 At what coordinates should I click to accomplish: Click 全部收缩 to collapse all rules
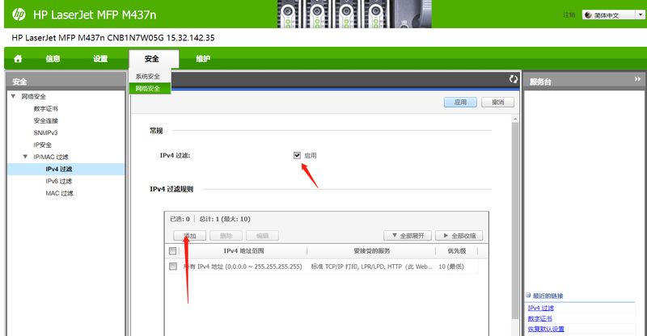tap(459, 236)
